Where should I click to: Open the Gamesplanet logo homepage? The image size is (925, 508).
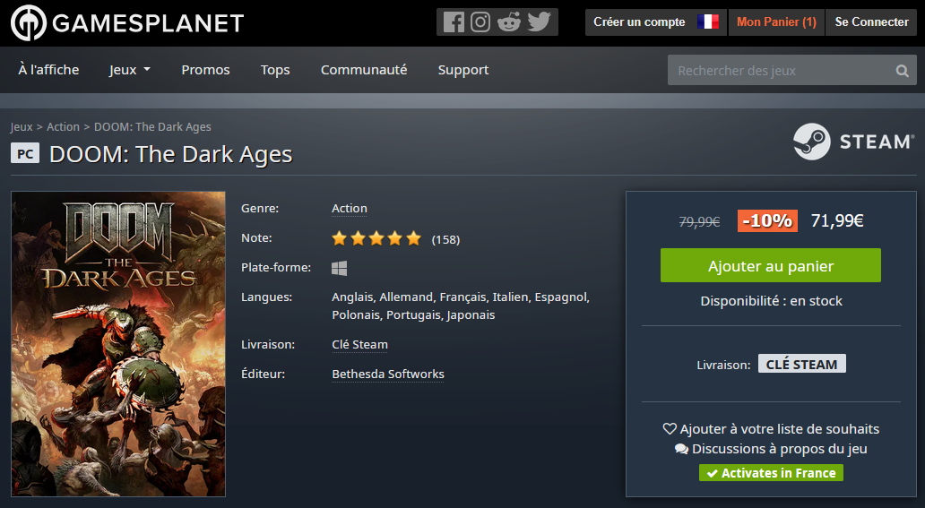tap(127, 23)
